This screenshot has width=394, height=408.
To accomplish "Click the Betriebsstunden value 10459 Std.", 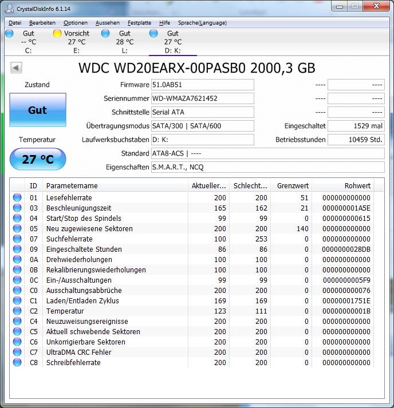I will tap(356, 140).
